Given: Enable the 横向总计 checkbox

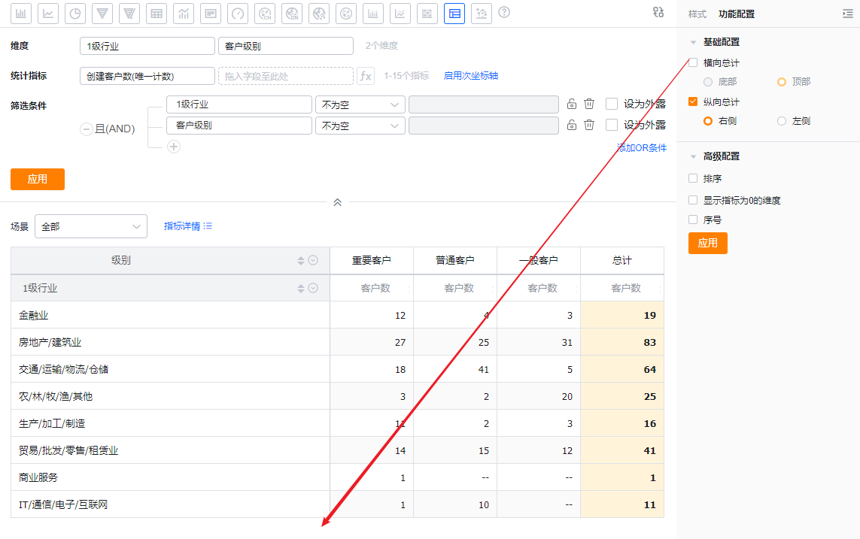Looking at the screenshot, I should pos(693,63).
